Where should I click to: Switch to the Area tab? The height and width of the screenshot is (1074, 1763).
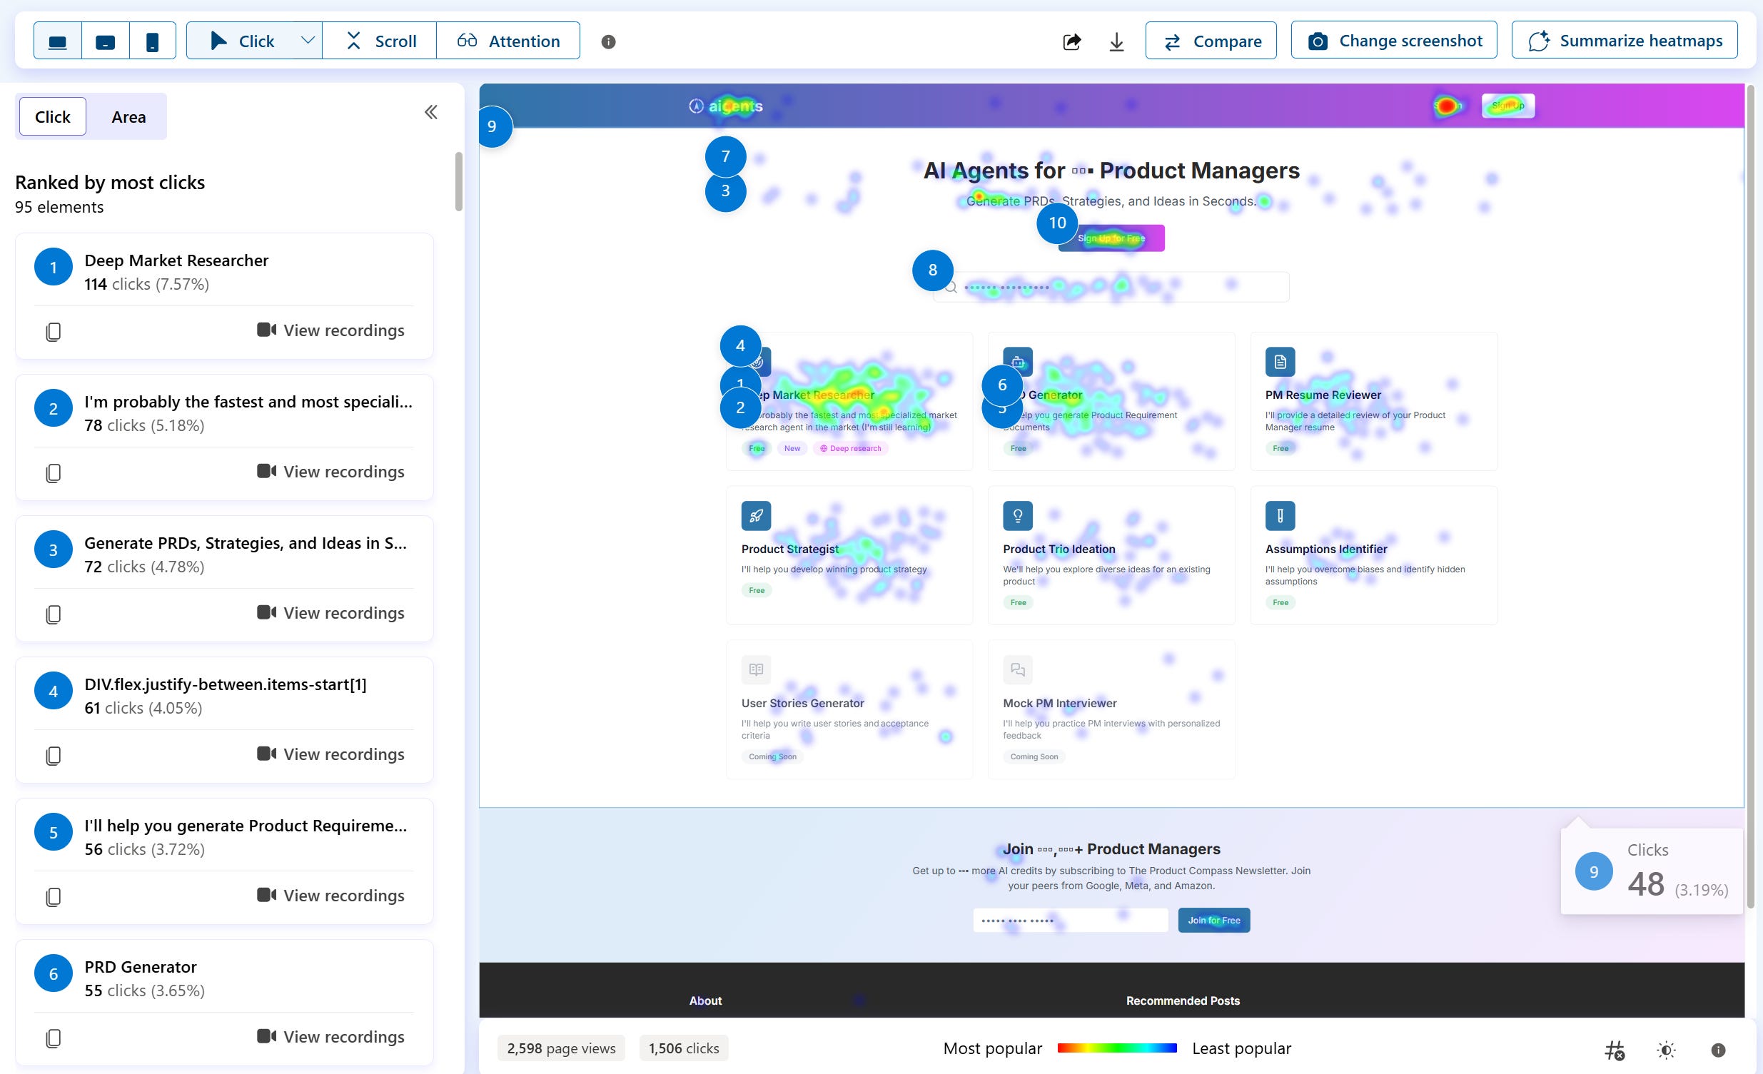[x=128, y=116]
